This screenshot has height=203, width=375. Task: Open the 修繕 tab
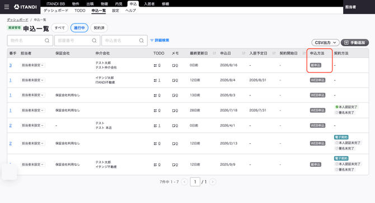(x=165, y=4)
